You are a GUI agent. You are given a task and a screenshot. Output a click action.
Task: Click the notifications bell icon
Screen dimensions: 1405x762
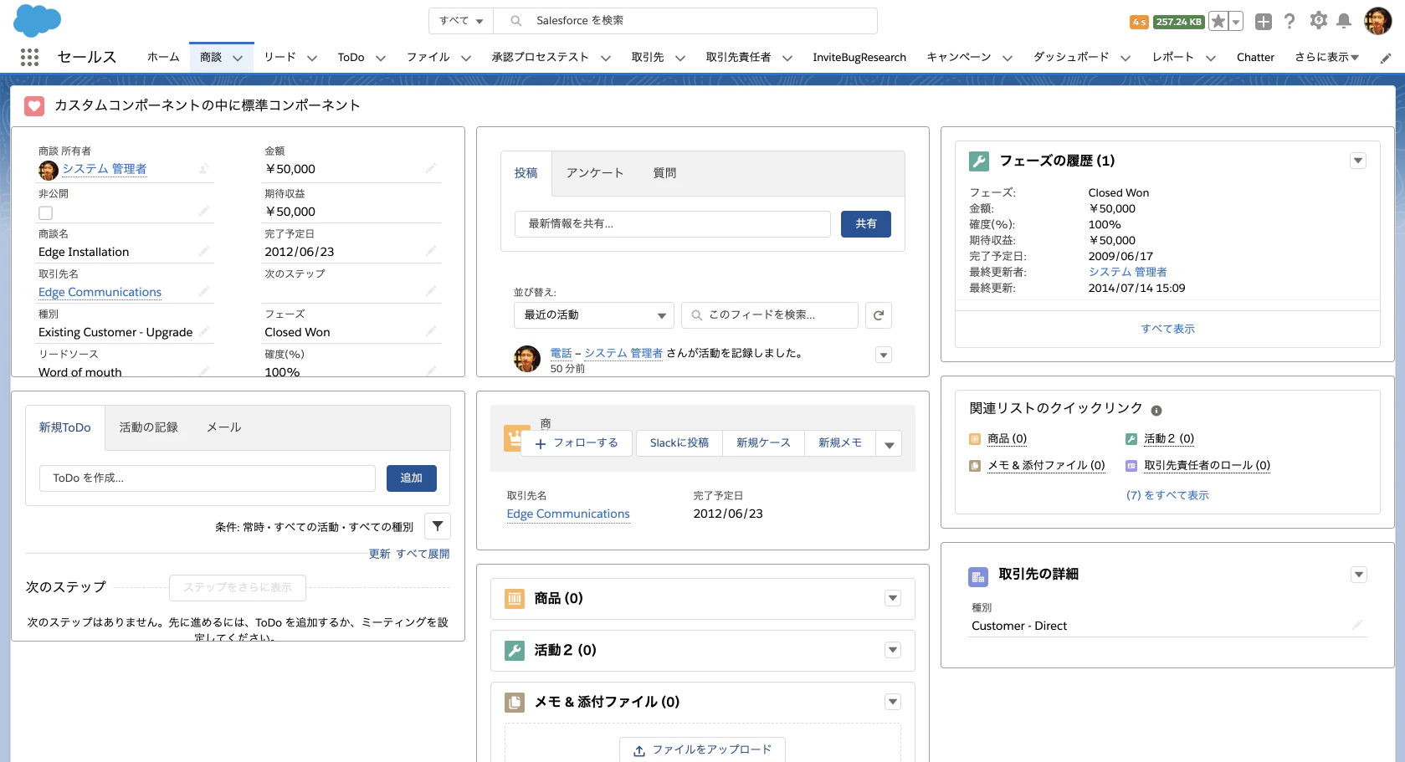click(x=1344, y=21)
